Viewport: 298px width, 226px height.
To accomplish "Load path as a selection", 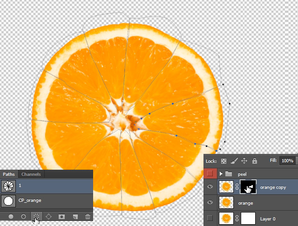I will [36, 216].
